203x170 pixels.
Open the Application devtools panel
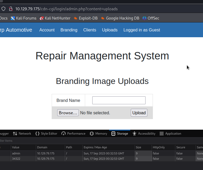point(170,134)
